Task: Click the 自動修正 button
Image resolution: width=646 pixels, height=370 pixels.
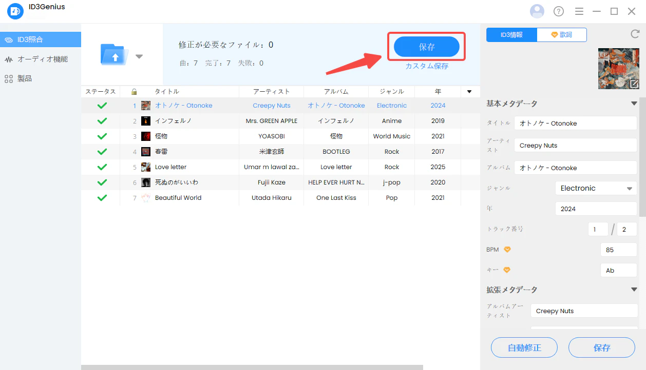Action: pos(524,347)
